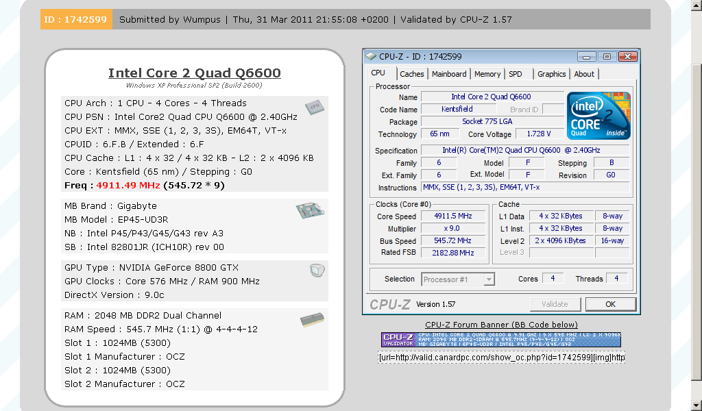Minimize the CPU-Z window
This screenshot has height=411, width=702.
click(587, 57)
